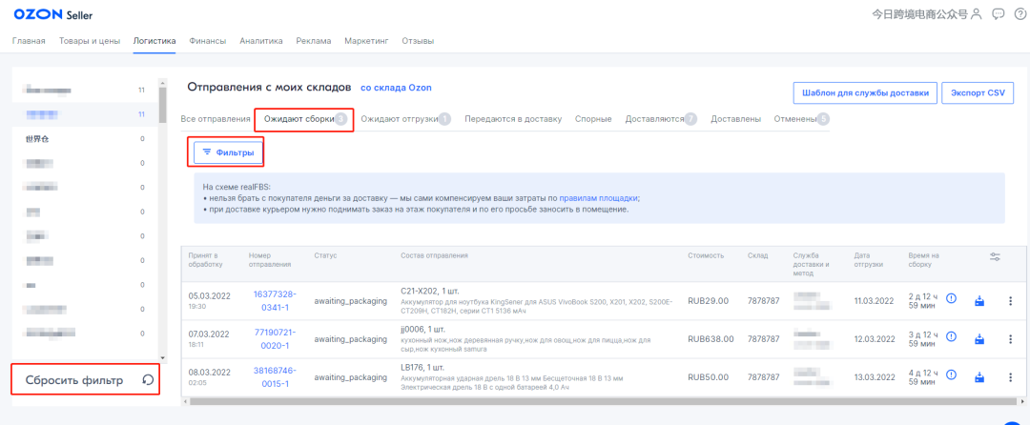Click the Отправления с моих складов heading
This screenshot has height=425, width=1030.
(x=270, y=88)
